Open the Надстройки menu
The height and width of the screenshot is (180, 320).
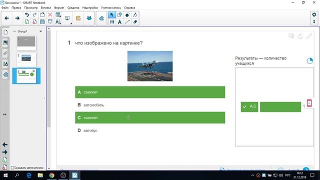tap(90, 8)
